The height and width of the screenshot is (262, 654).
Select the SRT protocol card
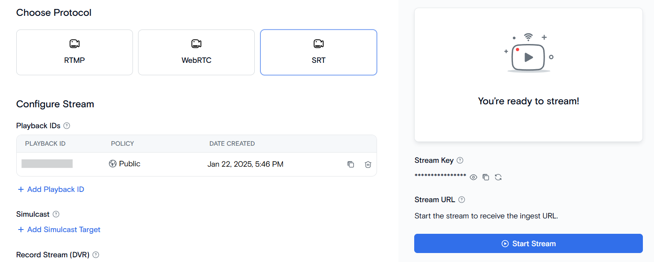tap(318, 52)
